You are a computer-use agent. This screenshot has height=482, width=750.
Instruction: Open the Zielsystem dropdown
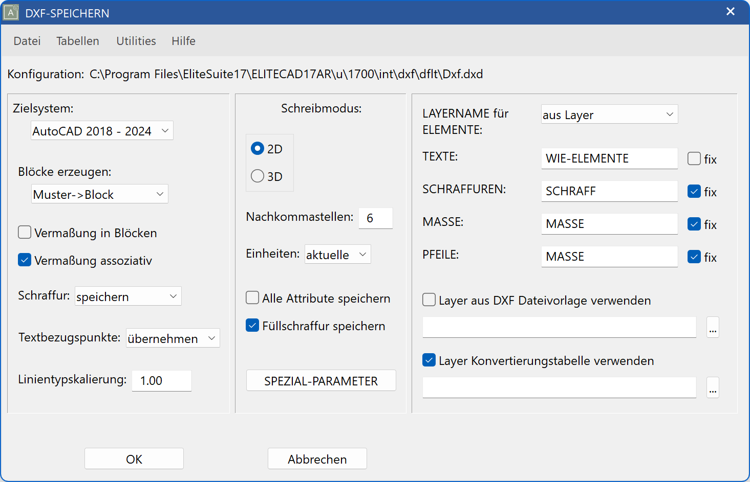(101, 130)
